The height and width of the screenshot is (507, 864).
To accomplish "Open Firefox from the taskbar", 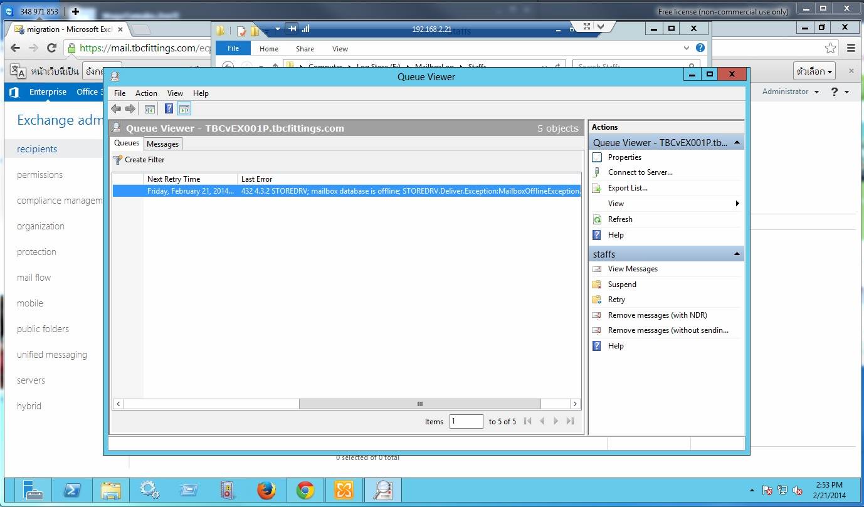I will pyautogui.click(x=266, y=489).
